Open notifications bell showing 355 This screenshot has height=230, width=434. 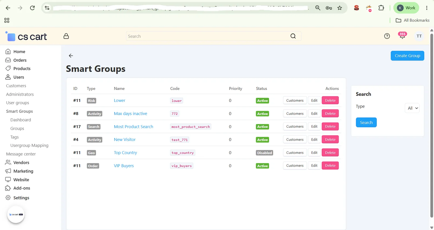point(402,35)
